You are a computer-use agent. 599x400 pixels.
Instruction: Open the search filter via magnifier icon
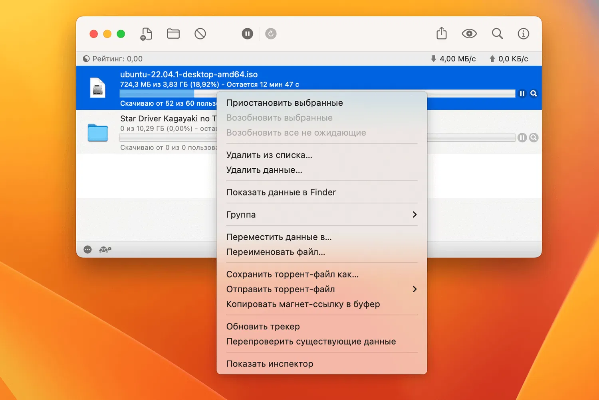click(x=497, y=34)
